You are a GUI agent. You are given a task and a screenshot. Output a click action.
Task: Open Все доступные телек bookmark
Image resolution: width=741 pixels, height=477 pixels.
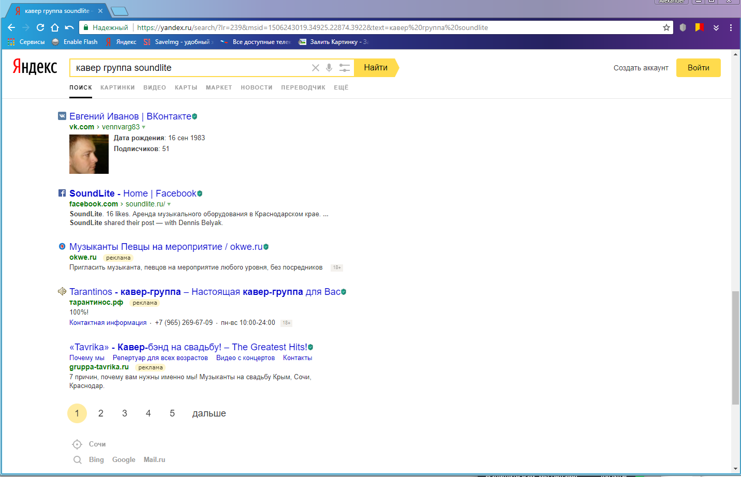pos(256,42)
